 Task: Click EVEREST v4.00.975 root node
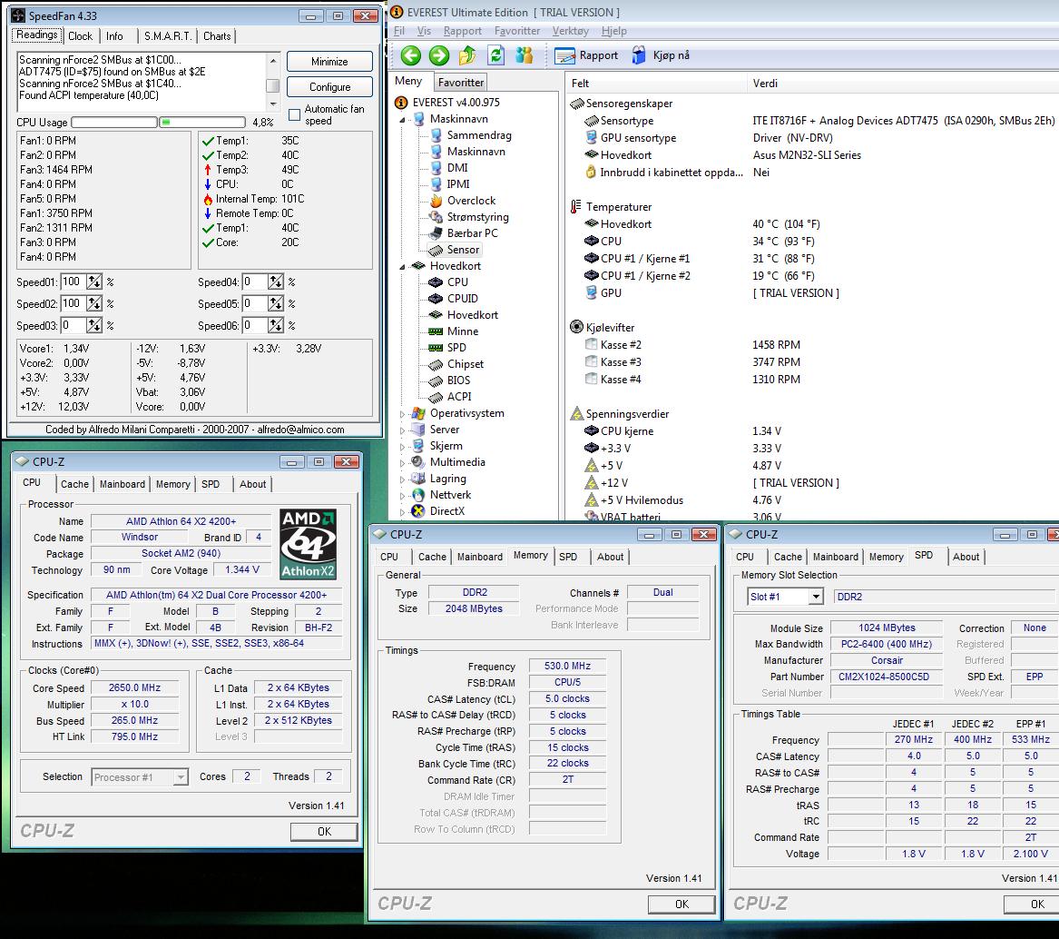[x=447, y=102]
